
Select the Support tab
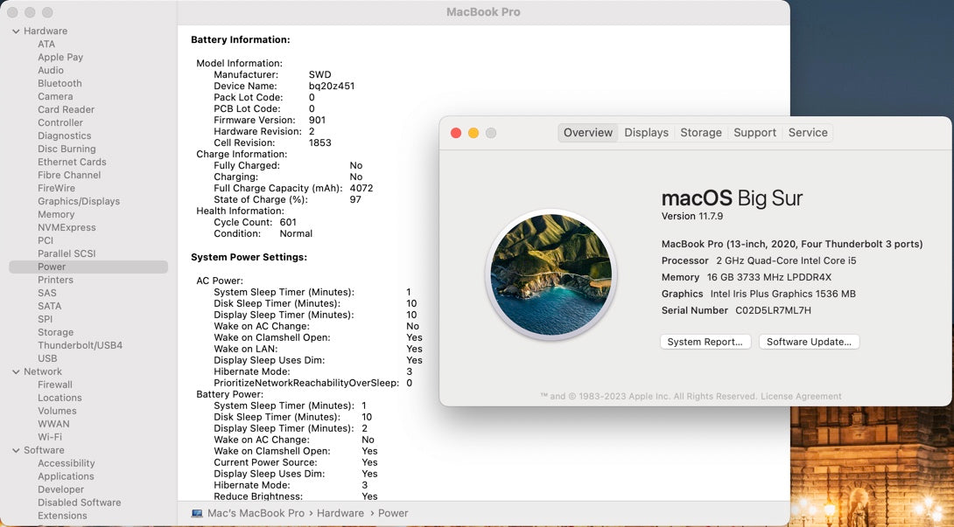click(x=754, y=133)
